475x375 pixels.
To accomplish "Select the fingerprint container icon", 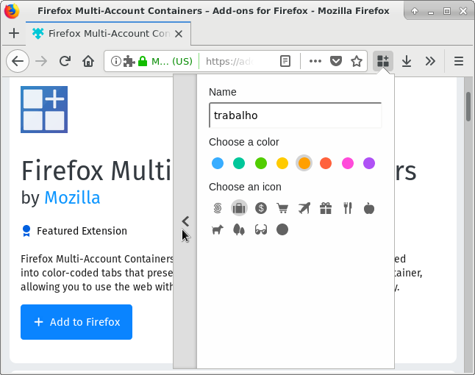I will pyautogui.click(x=218, y=208).
